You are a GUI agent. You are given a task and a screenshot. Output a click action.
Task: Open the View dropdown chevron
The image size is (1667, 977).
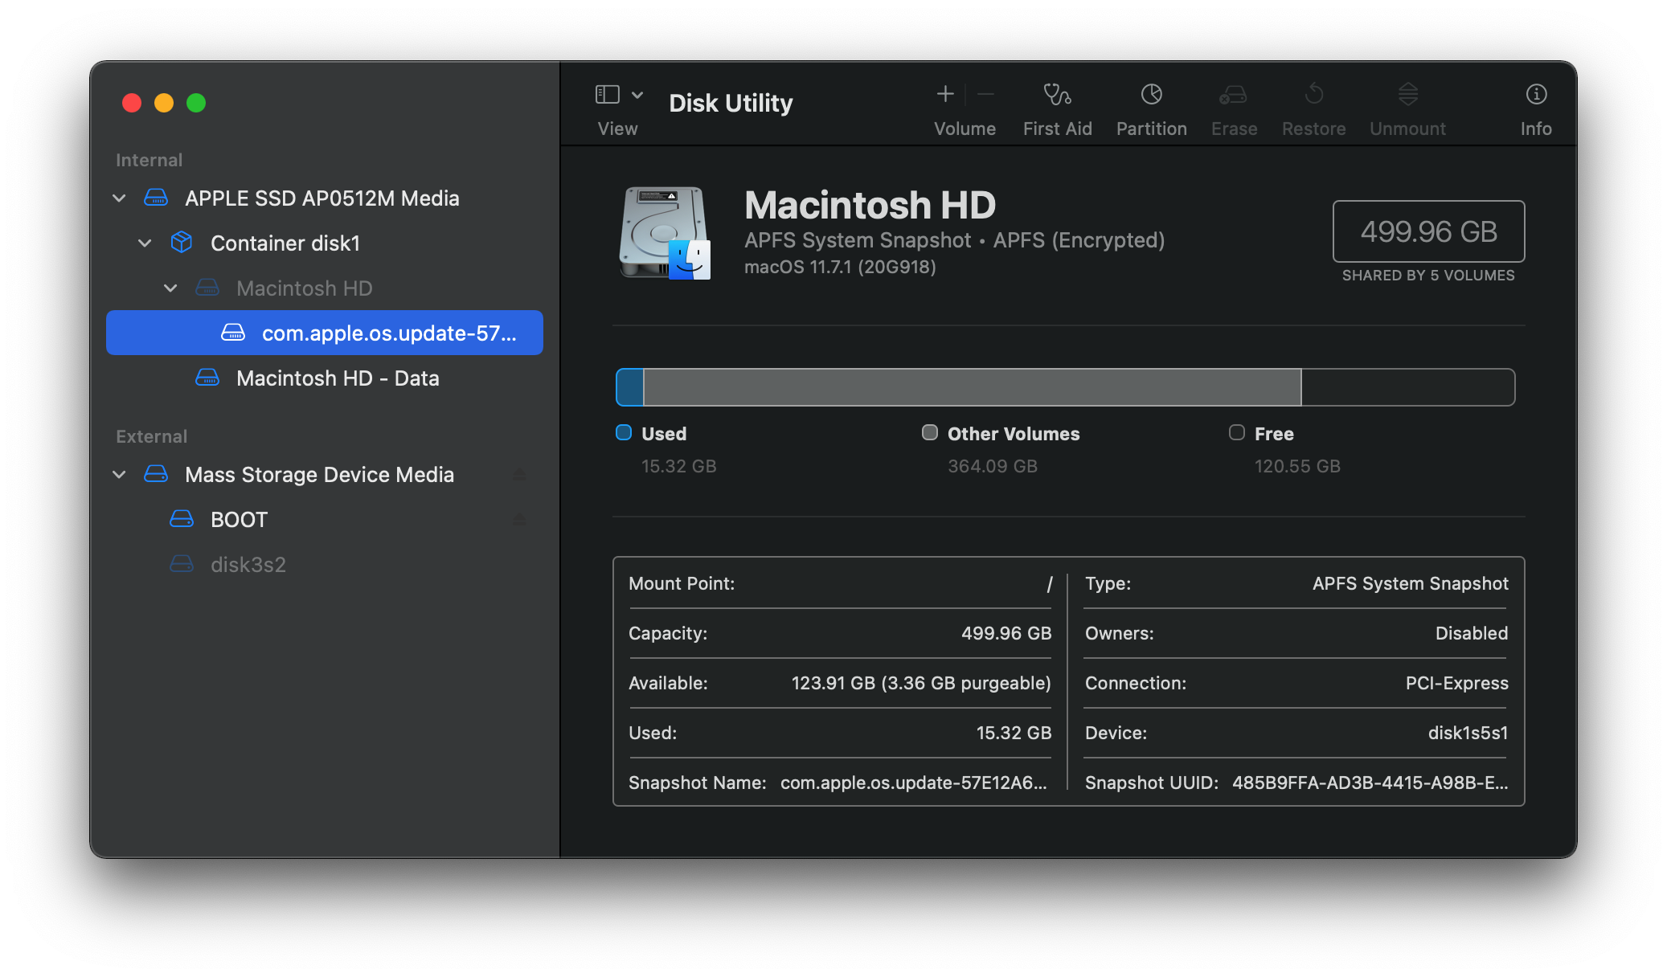[x=637, y=95]
